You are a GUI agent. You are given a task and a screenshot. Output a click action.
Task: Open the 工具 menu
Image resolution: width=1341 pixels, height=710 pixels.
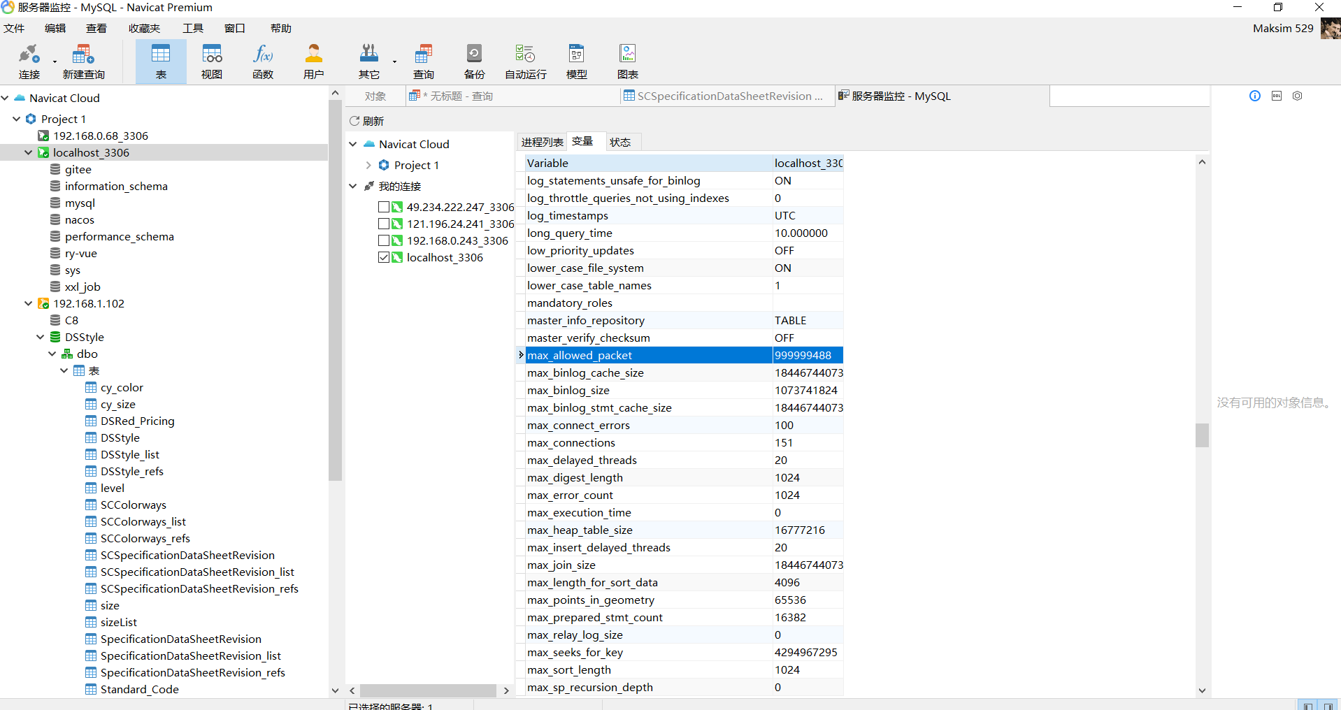coord(193,28)
